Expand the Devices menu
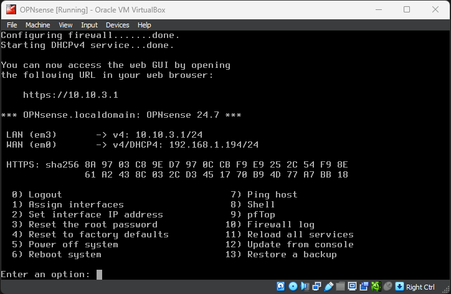The width and height of the screenshot is (451, 294). tap(117, 25)
